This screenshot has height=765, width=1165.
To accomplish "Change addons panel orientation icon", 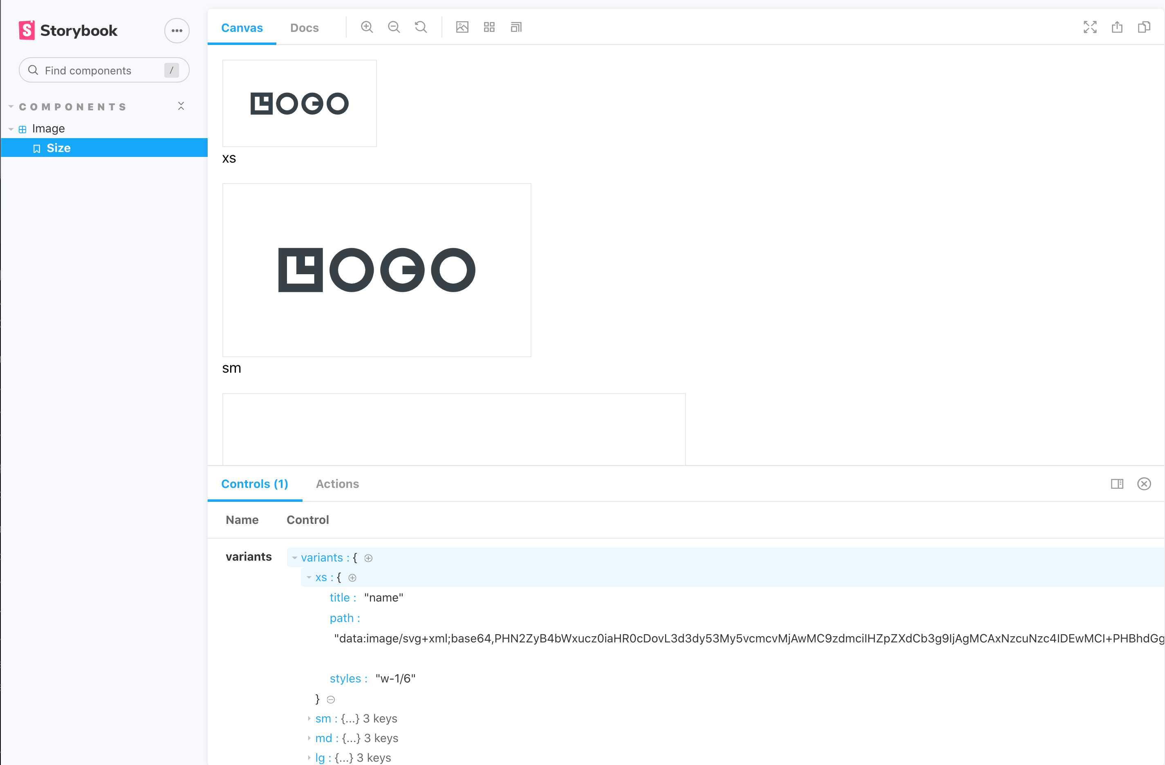I will pos(1116,483).
